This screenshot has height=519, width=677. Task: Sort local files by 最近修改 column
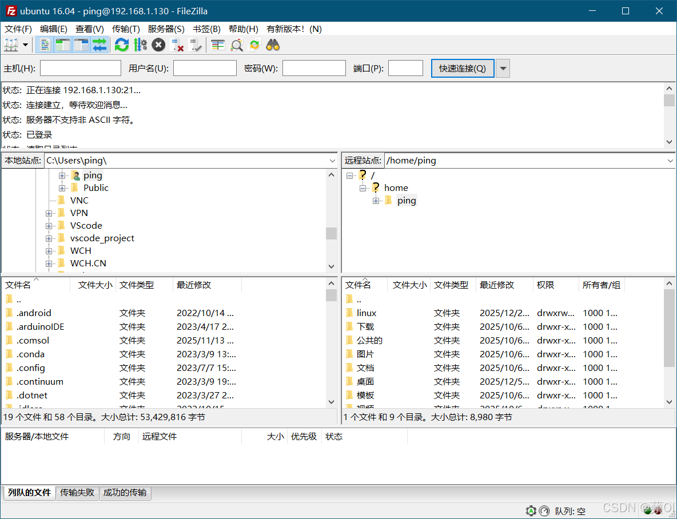click(x=207, y=285)
